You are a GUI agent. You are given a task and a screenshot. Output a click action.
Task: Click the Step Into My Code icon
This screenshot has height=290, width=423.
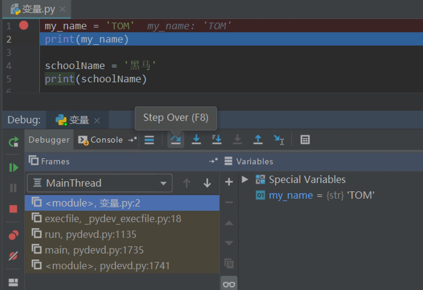[x=217, y=140]
